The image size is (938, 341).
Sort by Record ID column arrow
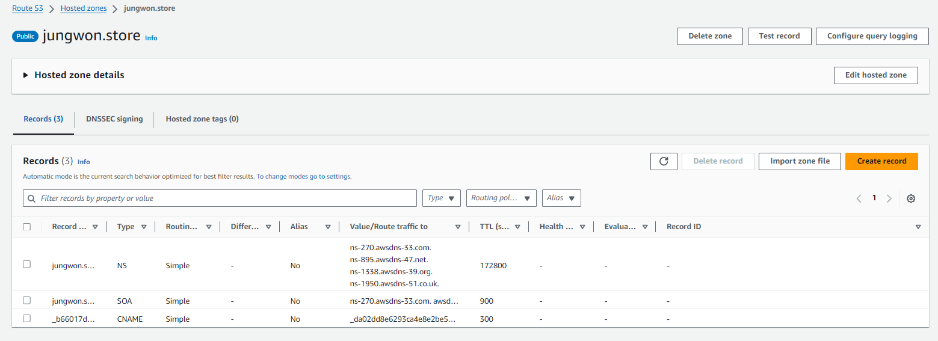tap(918, 227)
